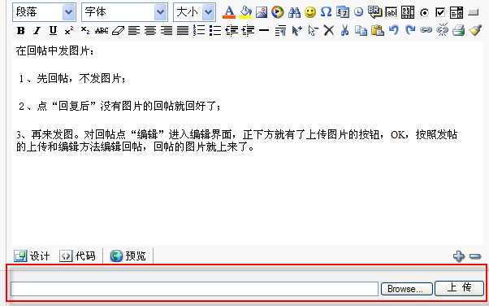Insert special character with Omega icon
The width and height of the screenshot is (489, 306).
click(326, 12)
